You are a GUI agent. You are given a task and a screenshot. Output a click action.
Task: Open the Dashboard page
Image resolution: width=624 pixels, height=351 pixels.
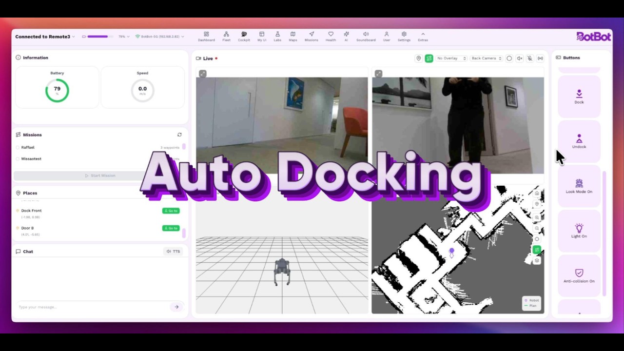coord(206,37)
